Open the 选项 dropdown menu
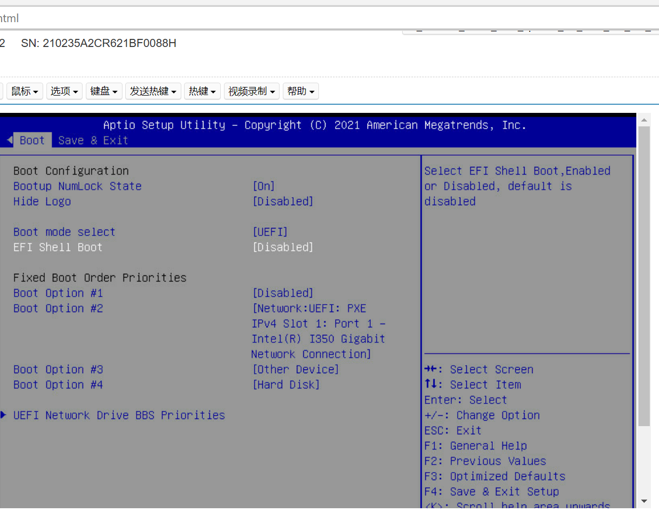 coord(64,91)
